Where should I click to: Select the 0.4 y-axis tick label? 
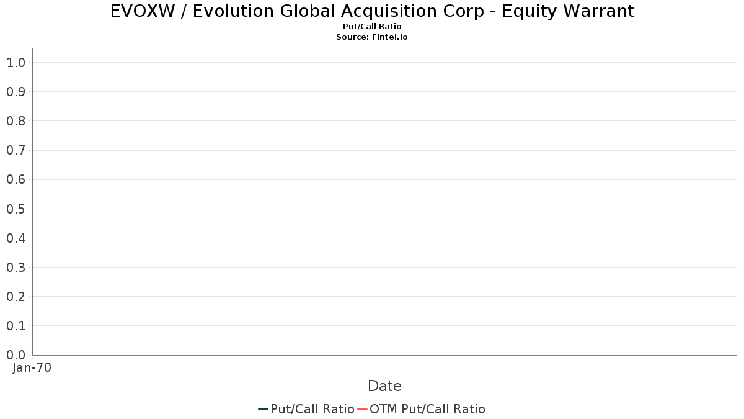[x=15, y=238]
